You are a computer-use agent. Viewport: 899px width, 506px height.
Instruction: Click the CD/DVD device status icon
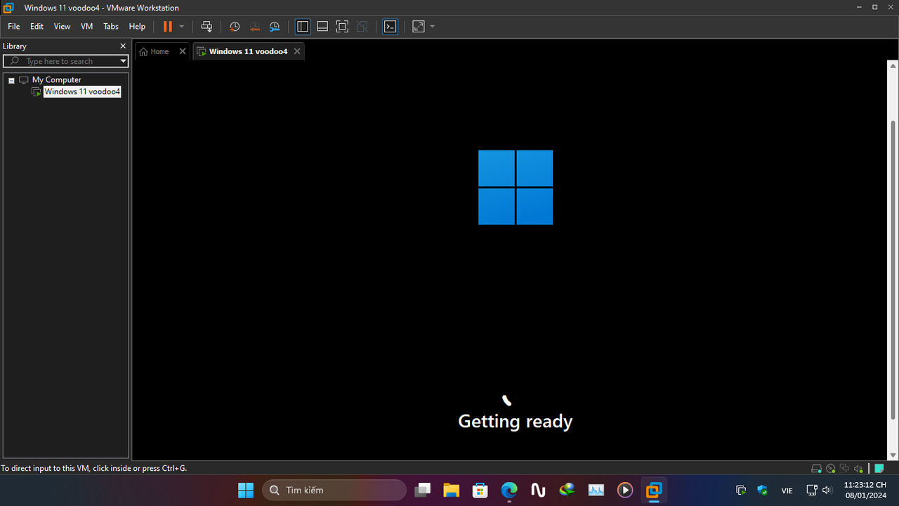(x=831, y=468)
